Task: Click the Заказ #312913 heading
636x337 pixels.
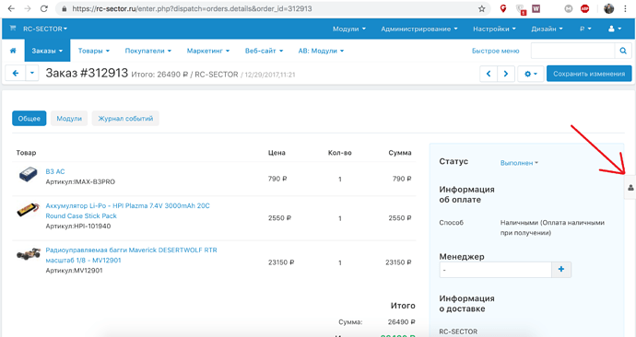Action: tap(87, 73)
